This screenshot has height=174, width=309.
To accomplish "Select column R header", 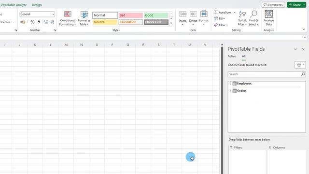I will (x=143, y=45).
